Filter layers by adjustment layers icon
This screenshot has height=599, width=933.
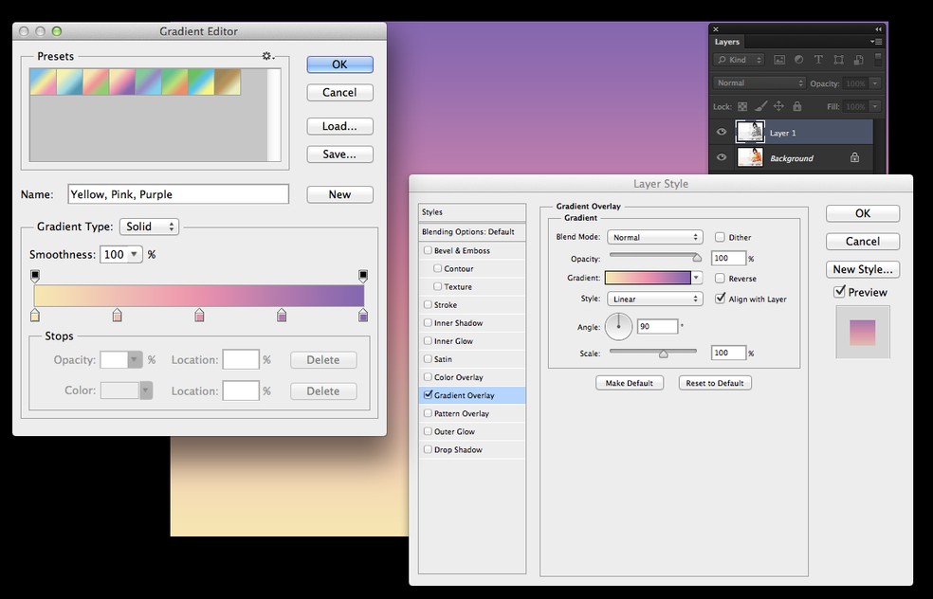pos(799,60)
